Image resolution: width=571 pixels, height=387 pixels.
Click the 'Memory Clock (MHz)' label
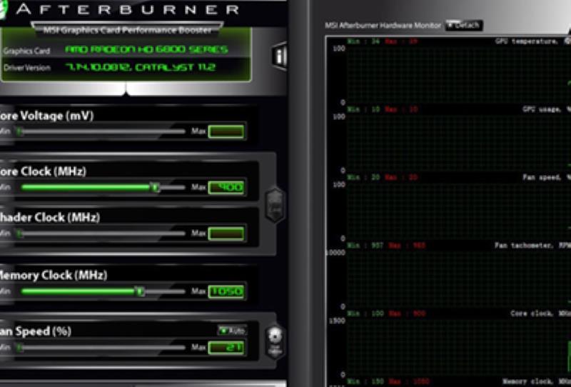[53, 275]
